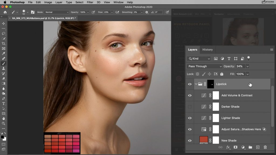276x155 pixels.
Task: Select the Clone Stamp tool
Action: click(4, 69)
